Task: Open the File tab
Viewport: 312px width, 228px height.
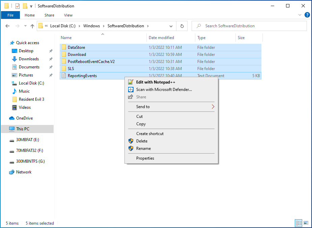Action: 10,15
